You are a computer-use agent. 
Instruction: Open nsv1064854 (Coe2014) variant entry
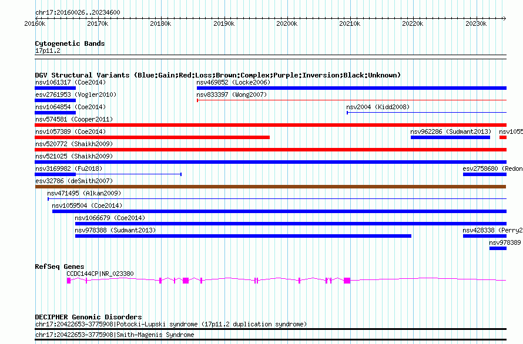point(71,107)
